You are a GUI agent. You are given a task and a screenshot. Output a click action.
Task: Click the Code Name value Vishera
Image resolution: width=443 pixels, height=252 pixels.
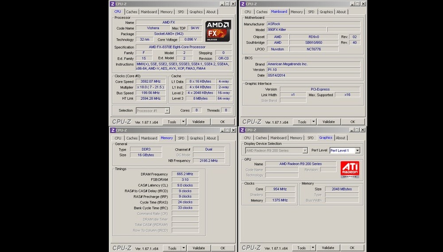[153, 28]
